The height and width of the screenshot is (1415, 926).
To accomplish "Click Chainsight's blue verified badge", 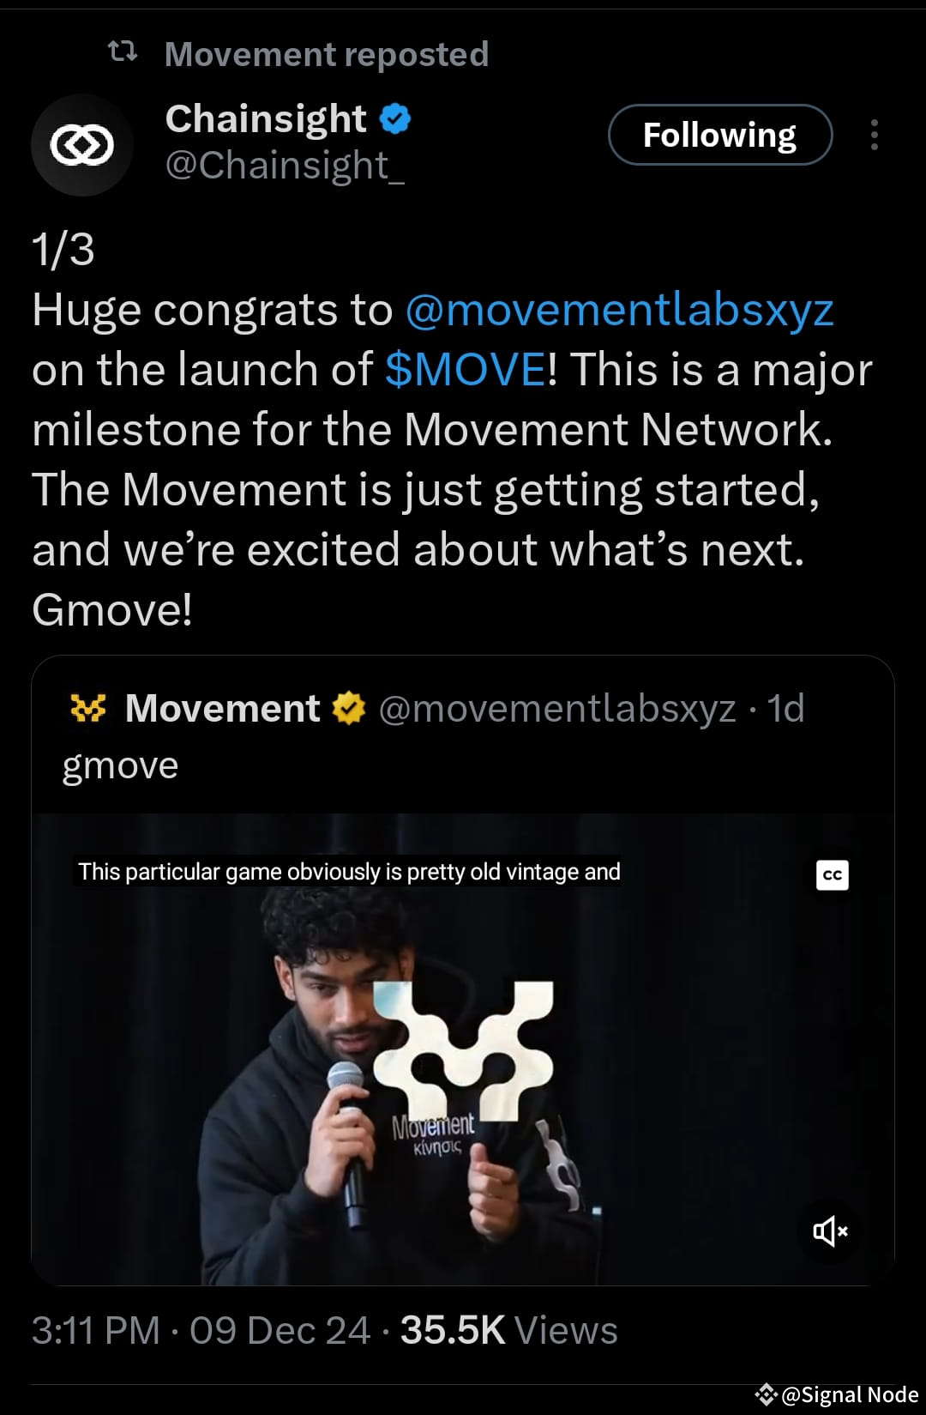I will tap(395, 118).
